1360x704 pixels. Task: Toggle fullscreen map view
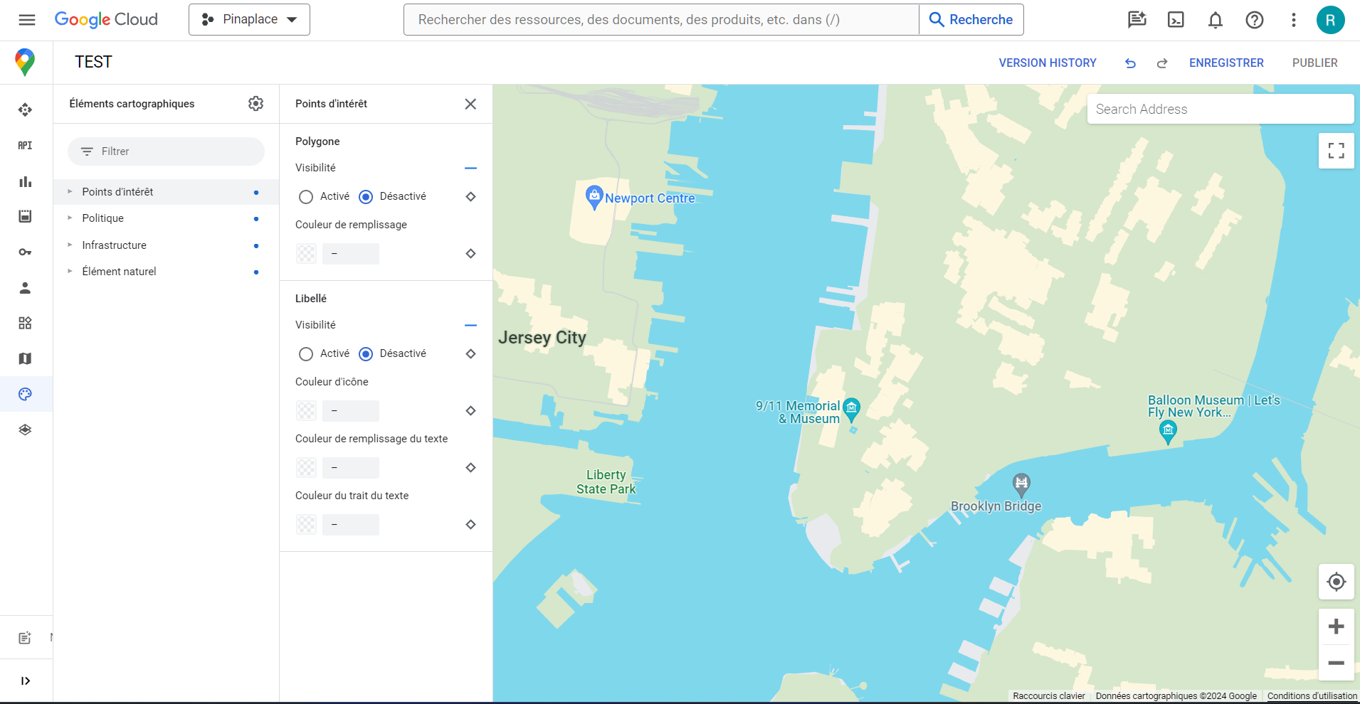tap(1336, 151)
